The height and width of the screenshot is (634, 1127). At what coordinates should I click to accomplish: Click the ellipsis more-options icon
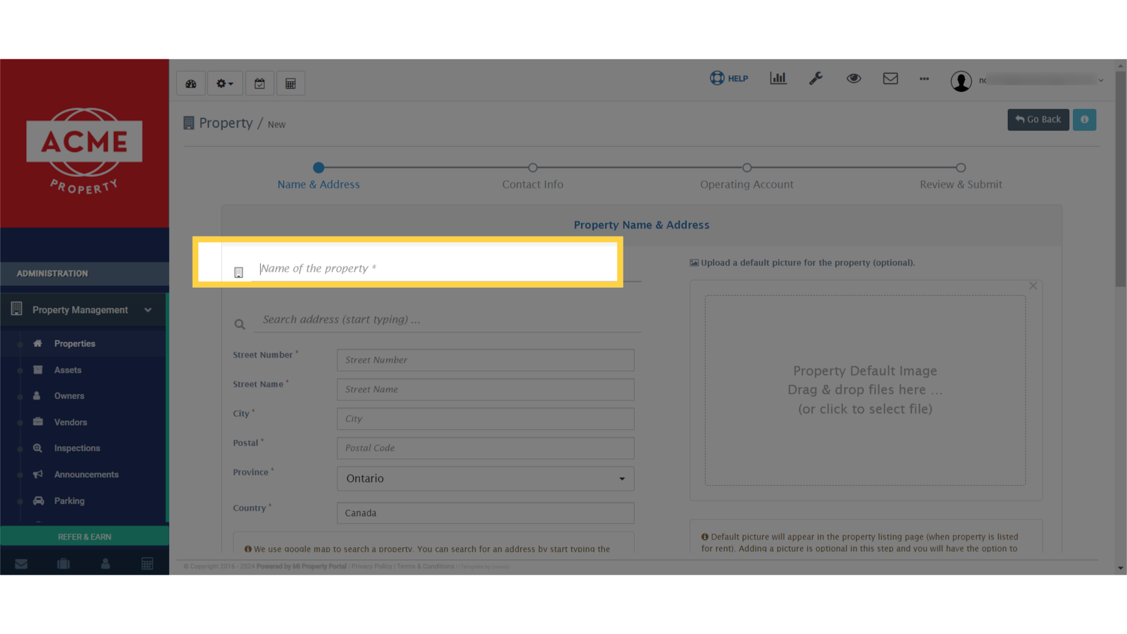tap(924, 79)
